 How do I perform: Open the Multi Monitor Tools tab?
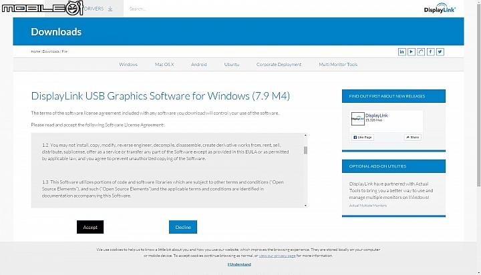(338, 64)
